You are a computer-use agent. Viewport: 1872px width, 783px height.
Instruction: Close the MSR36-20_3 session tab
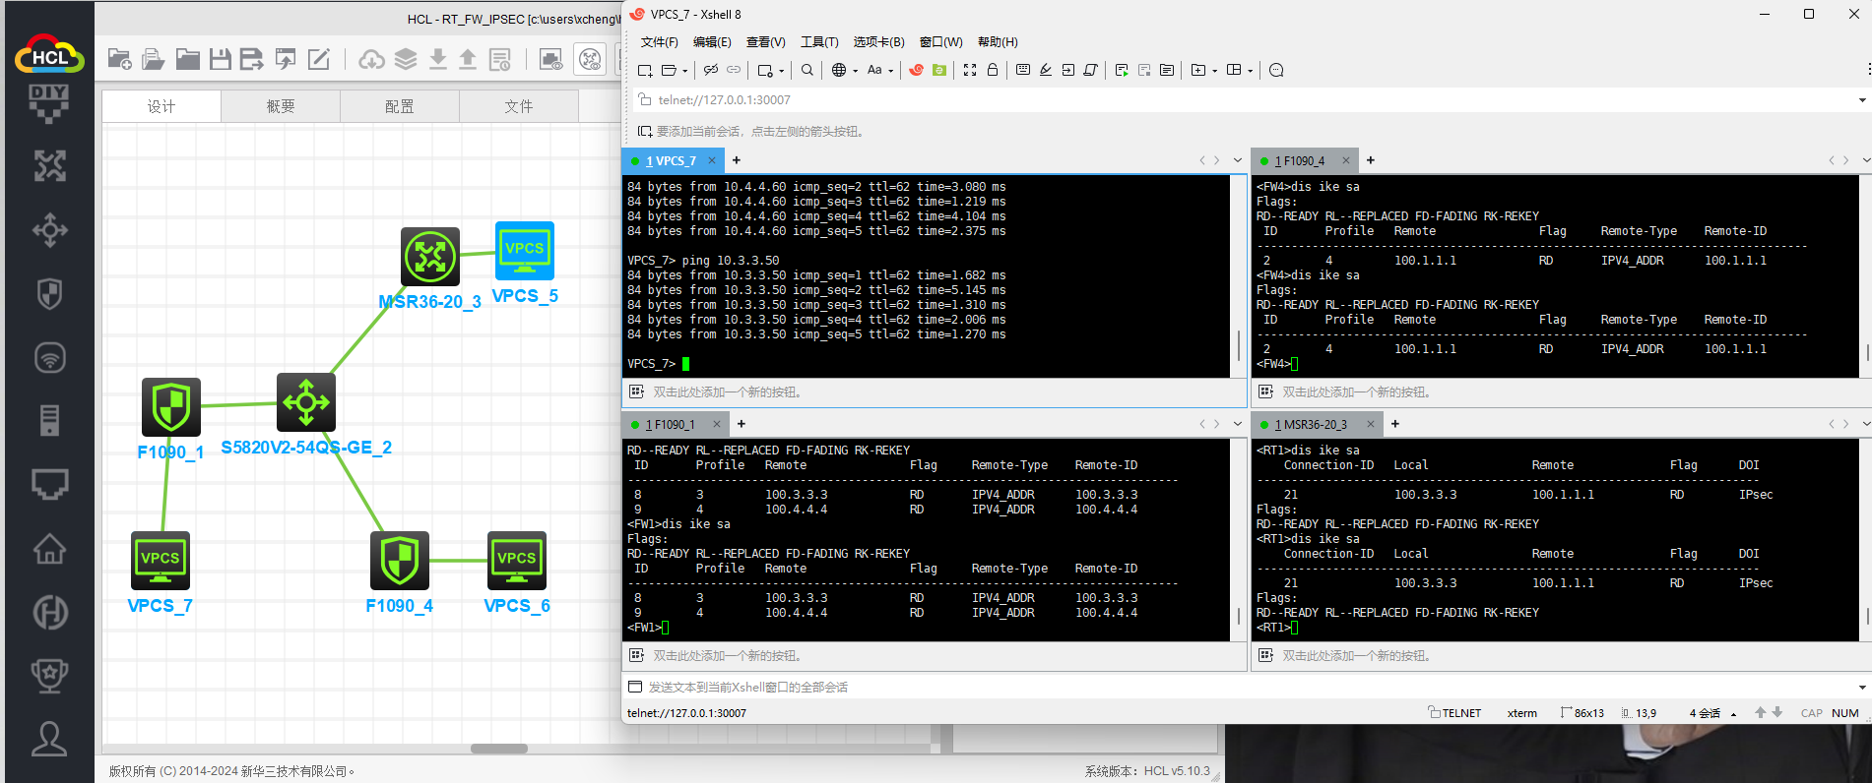[1370, 424]
